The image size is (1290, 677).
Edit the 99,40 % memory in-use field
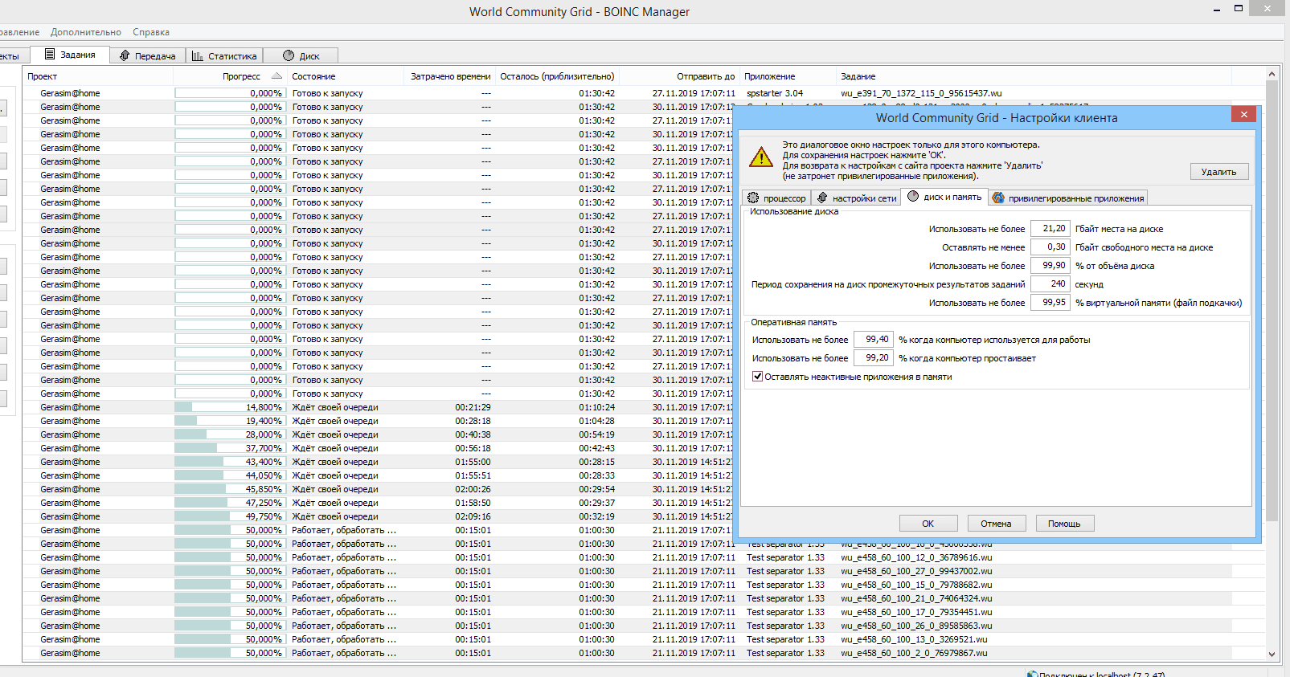point(874,339)
